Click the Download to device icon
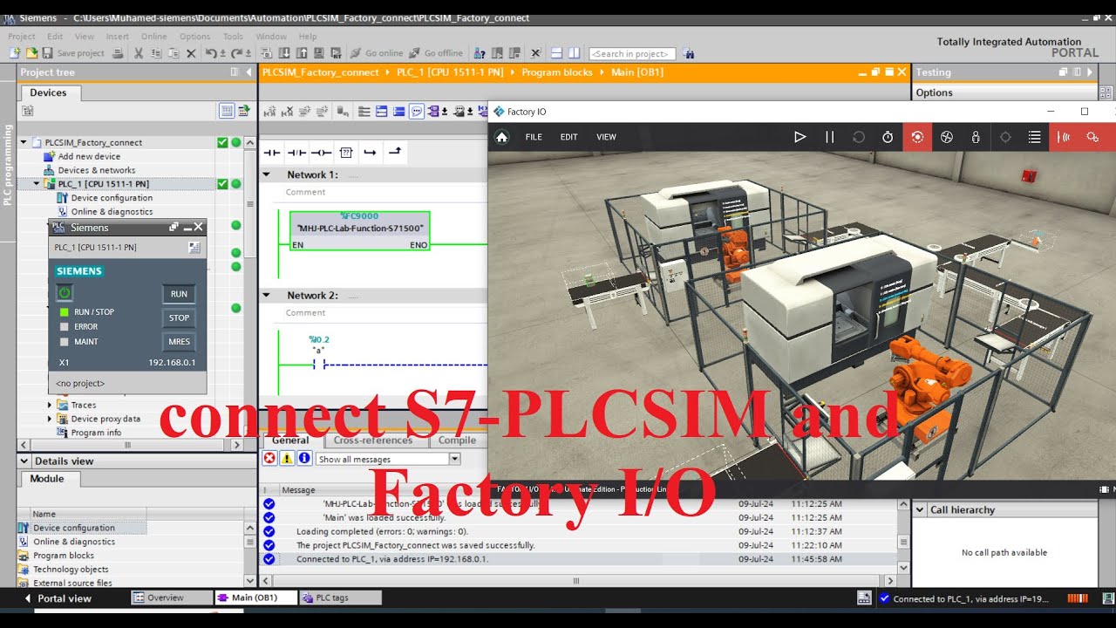 tap(284, 53)
